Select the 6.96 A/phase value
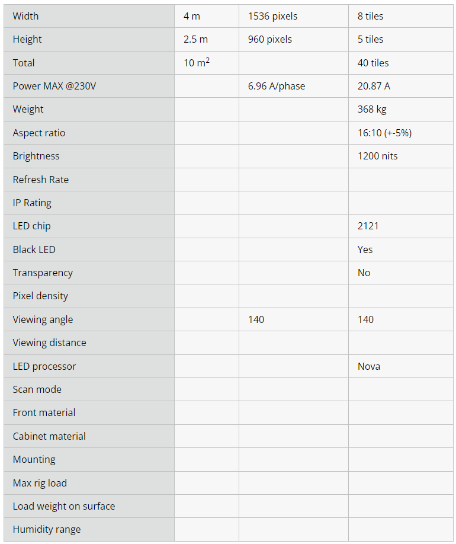The height and width of the screenshot is (544, 456). (277, 86)
